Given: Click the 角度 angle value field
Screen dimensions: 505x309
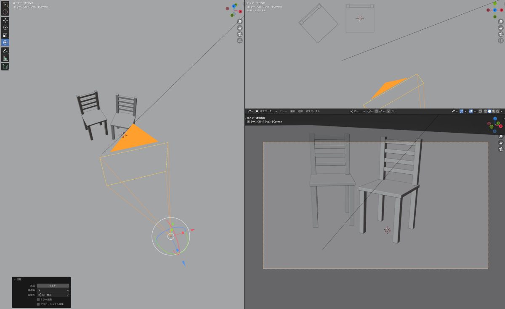Looking at the screenshot, I should pos(53,285).
